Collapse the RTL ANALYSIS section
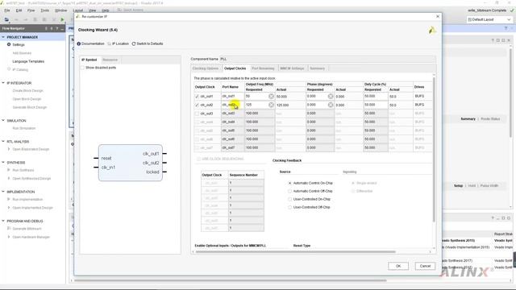516x290 pixels. click(3, 142)
